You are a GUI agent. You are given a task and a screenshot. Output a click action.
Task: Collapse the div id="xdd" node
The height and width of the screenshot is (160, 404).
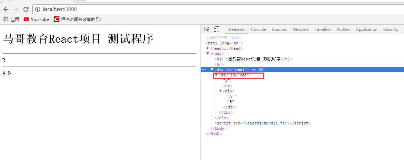(x=216, y=75)
